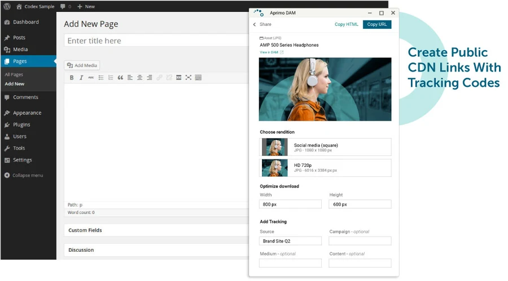Select Pages menu in sidebar
The height and width of the screenshot is (281, 508).
point(28,61)
